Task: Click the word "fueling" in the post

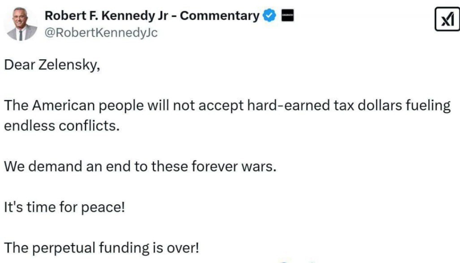Action: [426, 107]
